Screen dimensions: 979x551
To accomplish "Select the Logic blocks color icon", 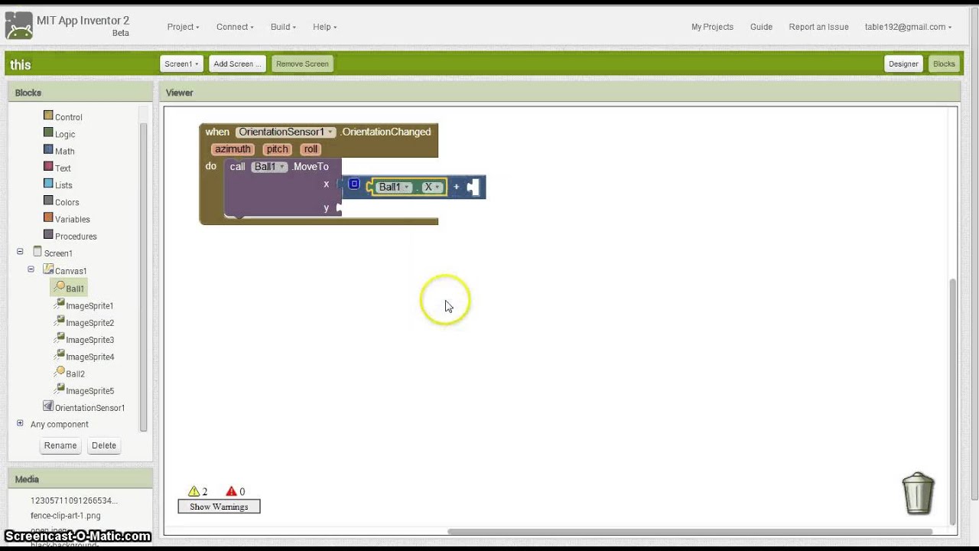I will pyautogui.click(x=48, y=133).
